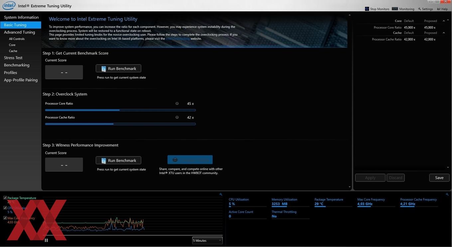Click the HWBOT compare online button
The image size is (452, 247).
coord(190,160)
